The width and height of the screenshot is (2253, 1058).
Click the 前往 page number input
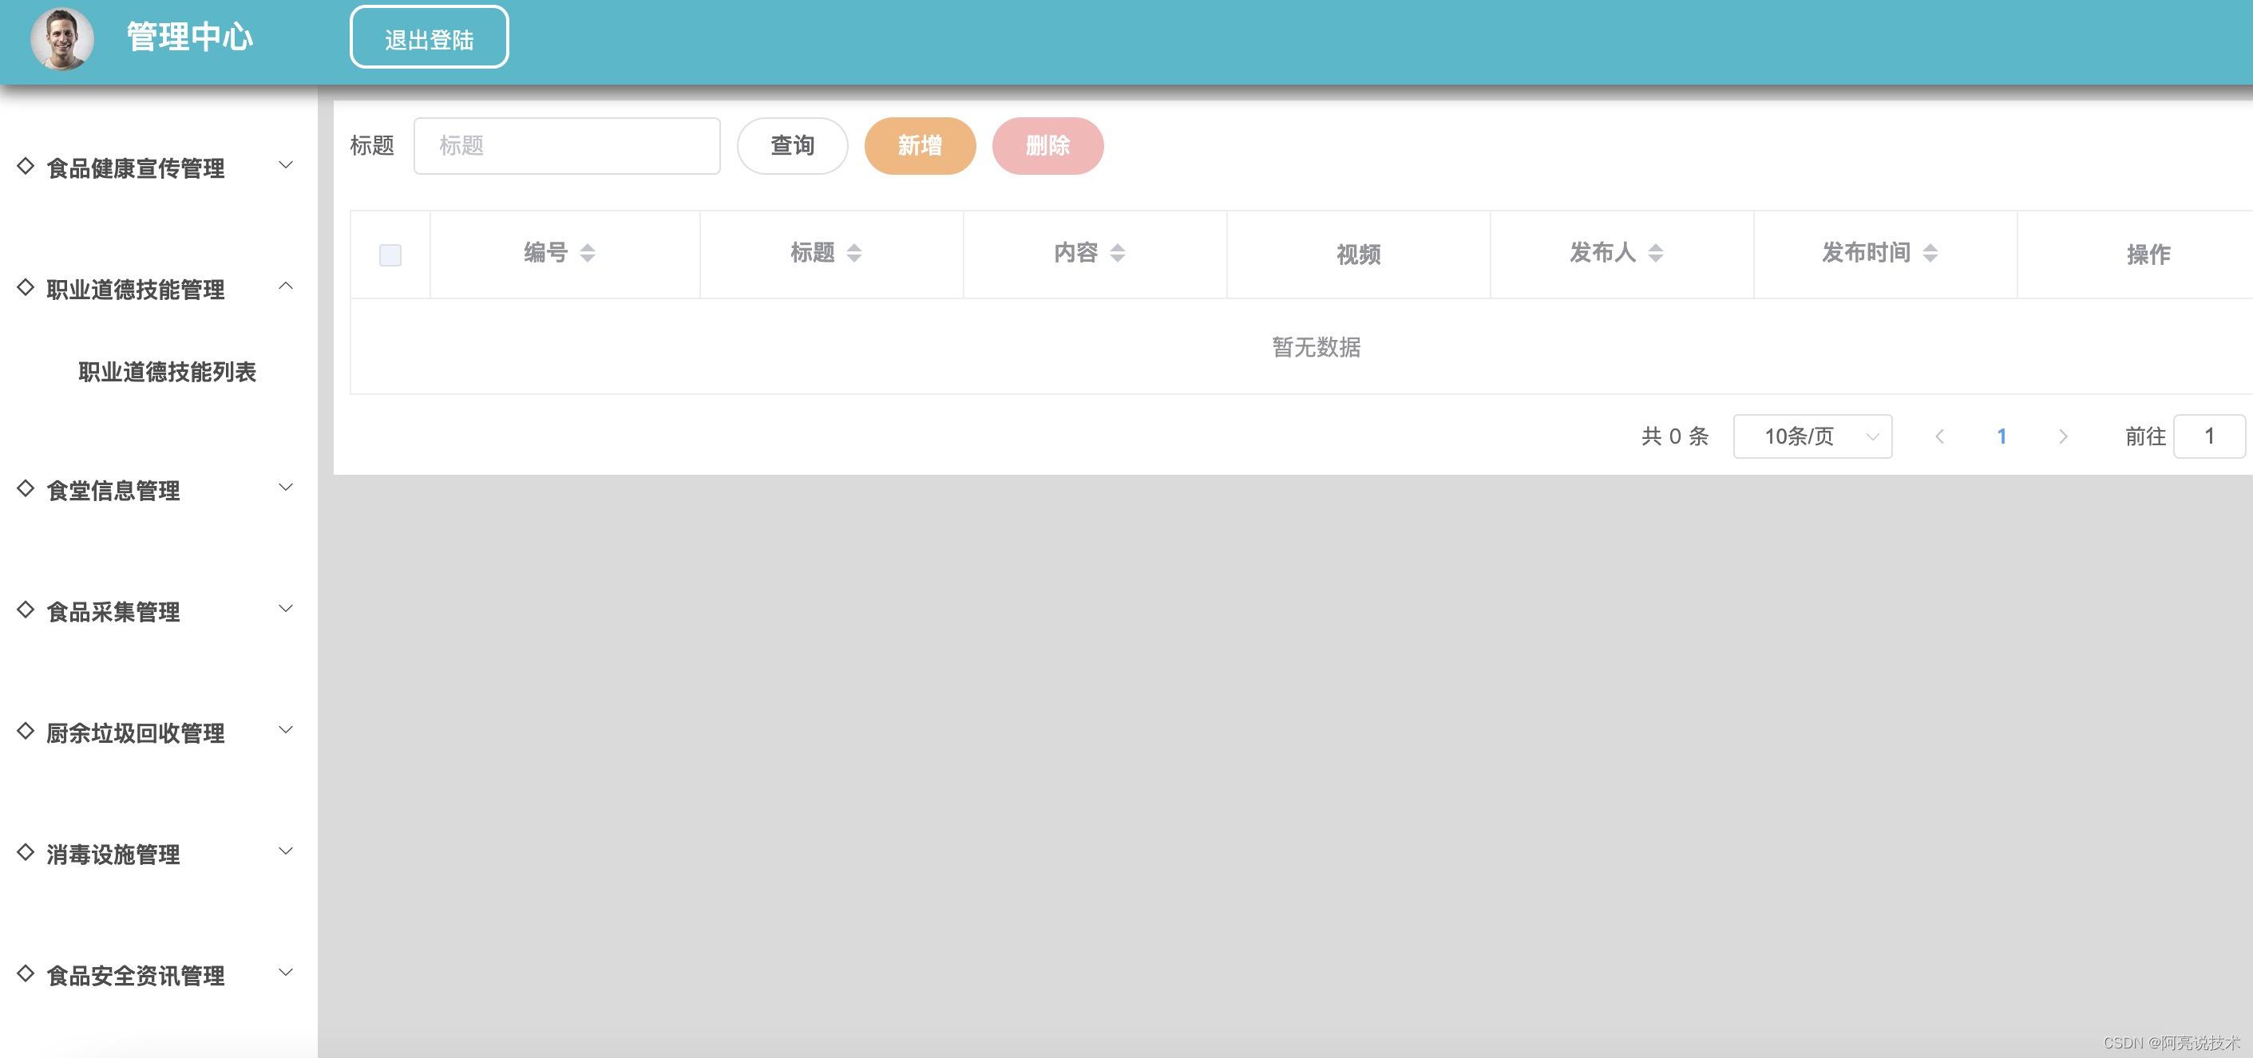click(2208, 436)
